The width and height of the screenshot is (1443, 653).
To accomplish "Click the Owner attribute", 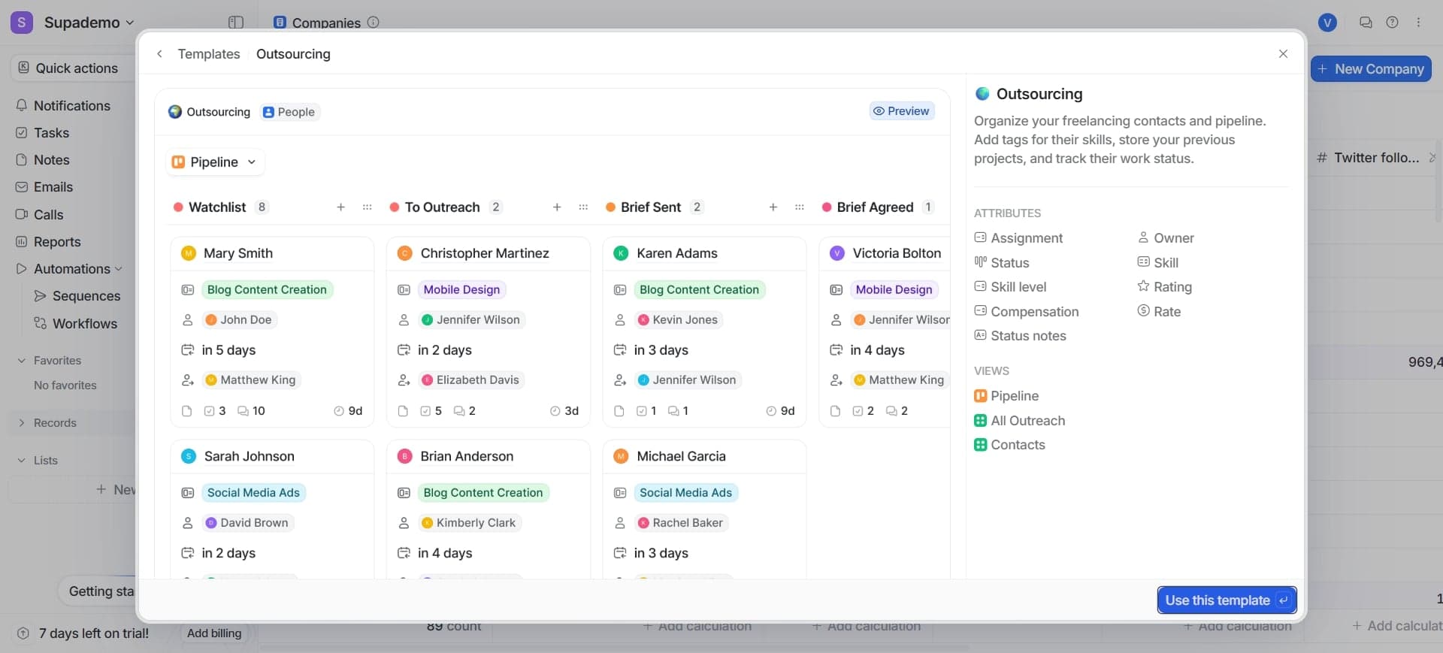I will pyautogui.click(x=1166, y=238).
